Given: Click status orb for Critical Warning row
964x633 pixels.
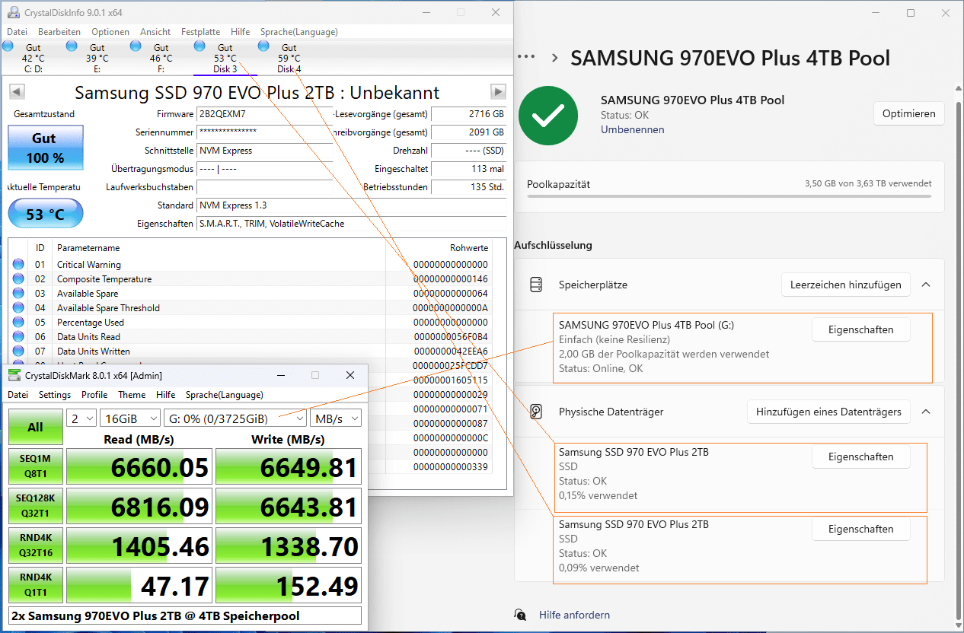Looking at the screenshot, I should 18,265.
